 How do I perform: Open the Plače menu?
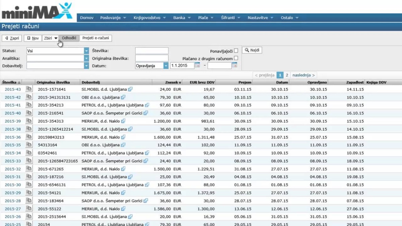[205, 18]
